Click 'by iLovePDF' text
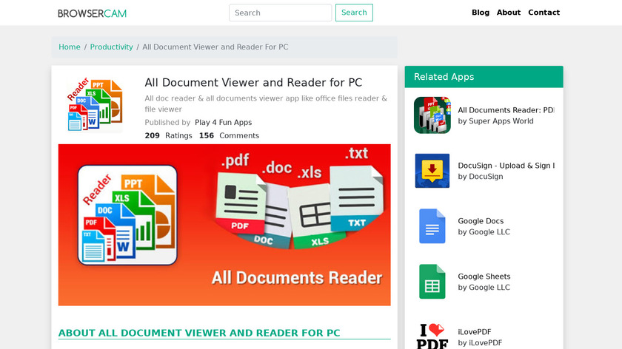 point(480,343)
